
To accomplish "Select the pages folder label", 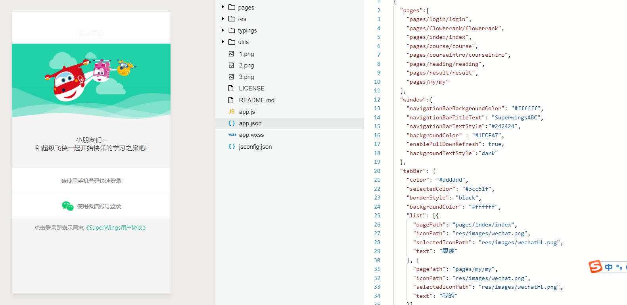I will [x=246, y=8].
